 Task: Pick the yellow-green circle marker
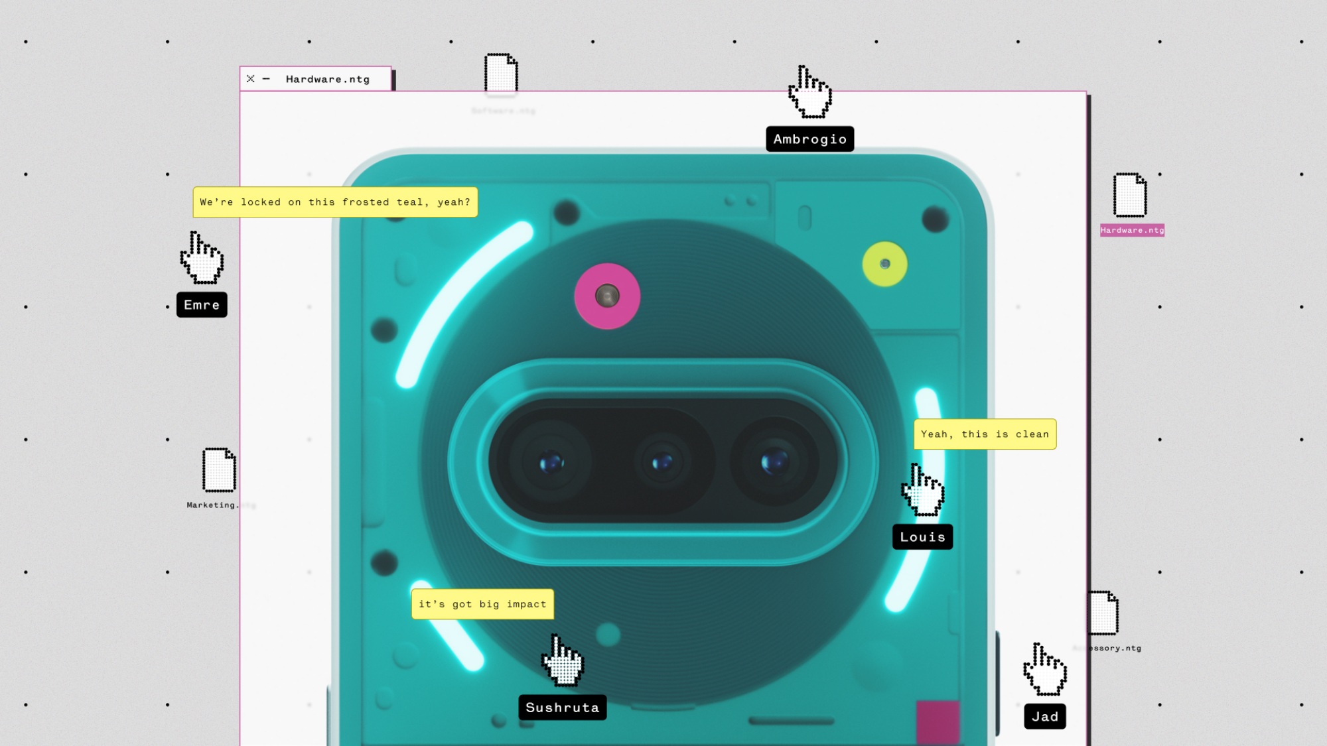pyautogui.click(x=884, y=264)
